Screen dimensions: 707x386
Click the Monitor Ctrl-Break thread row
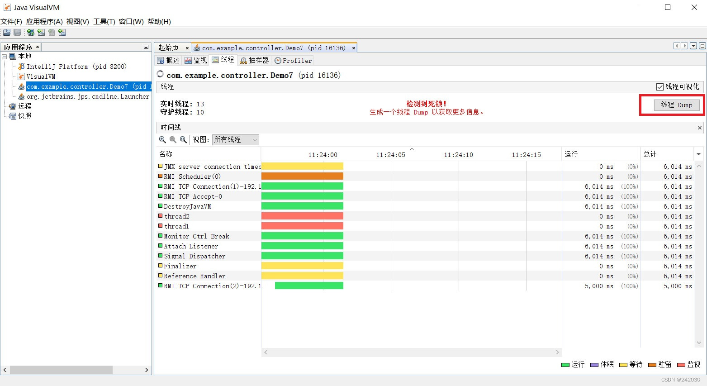coord(424,236)
